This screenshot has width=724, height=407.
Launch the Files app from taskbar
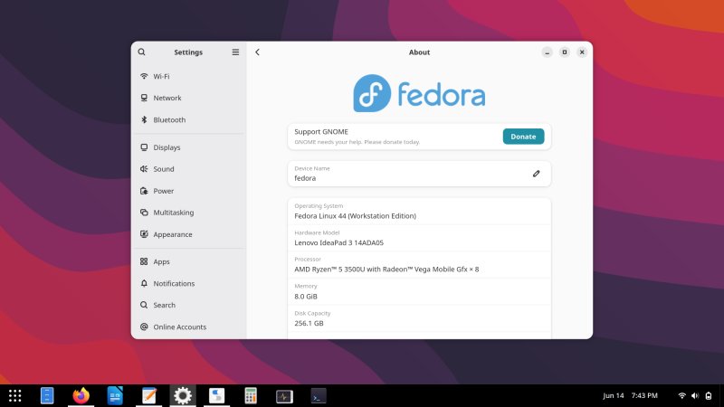click(x=47, y=395)
